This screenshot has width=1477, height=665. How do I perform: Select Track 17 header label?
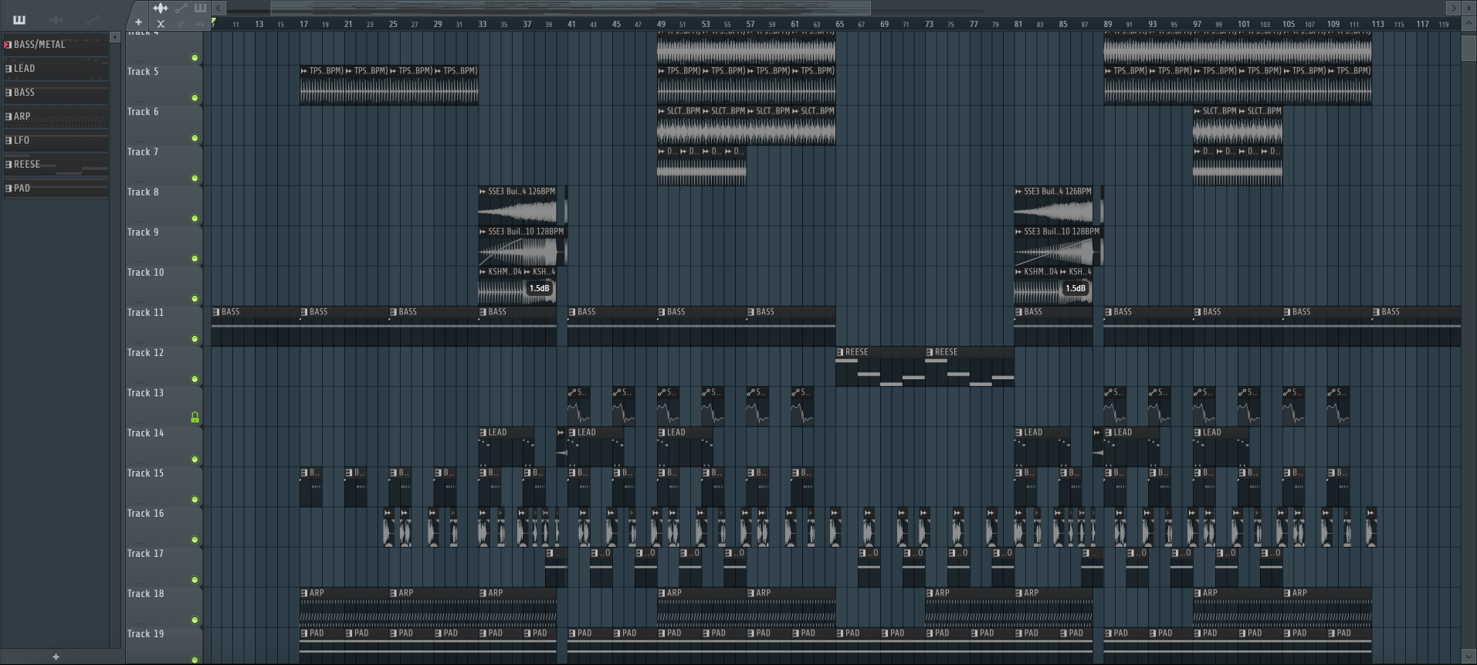(x=145, y=554)
